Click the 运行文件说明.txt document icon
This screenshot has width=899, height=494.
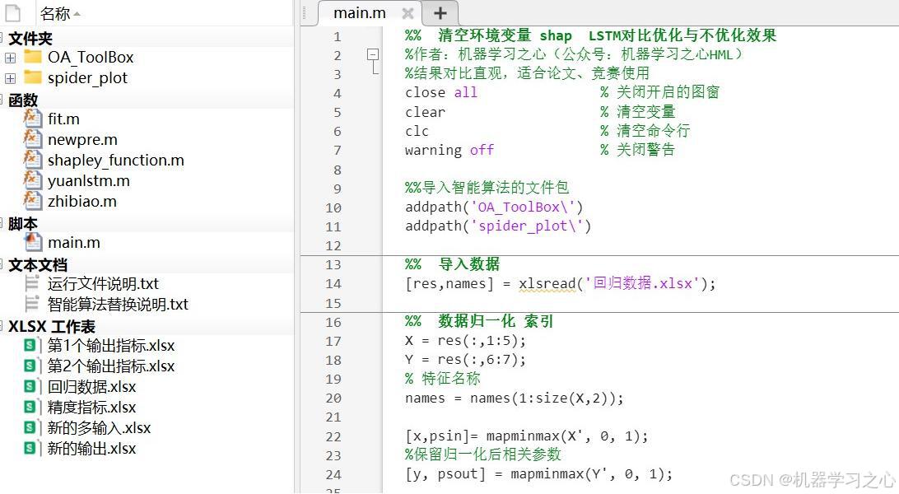[32, 284]
